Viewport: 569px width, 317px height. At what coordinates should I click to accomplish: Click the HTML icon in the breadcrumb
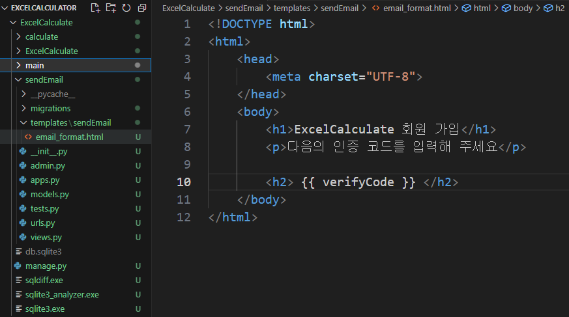(x=376, y=8)
